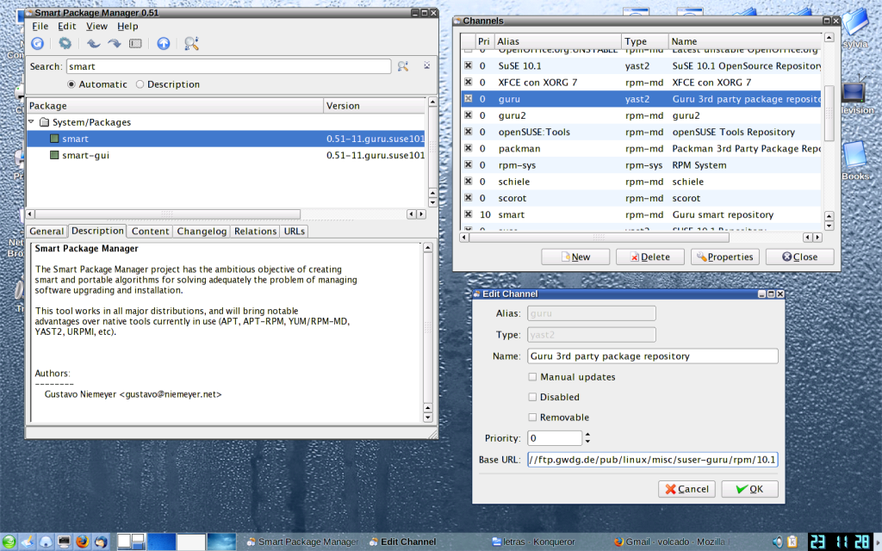Click the volume speaker tray icon

click(x=778, y=542)
